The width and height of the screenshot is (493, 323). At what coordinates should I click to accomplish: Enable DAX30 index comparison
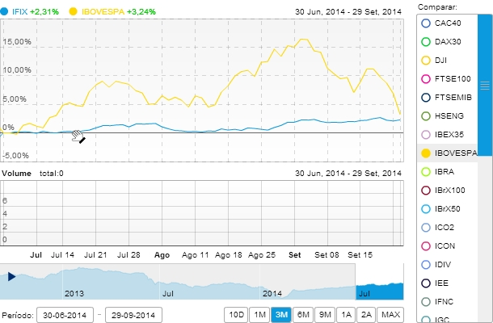coord(426,41)
